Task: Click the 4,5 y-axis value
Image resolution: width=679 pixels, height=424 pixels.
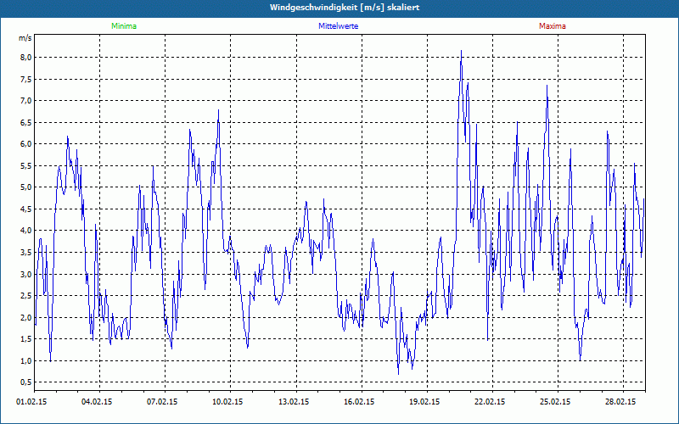Action: 27,209
